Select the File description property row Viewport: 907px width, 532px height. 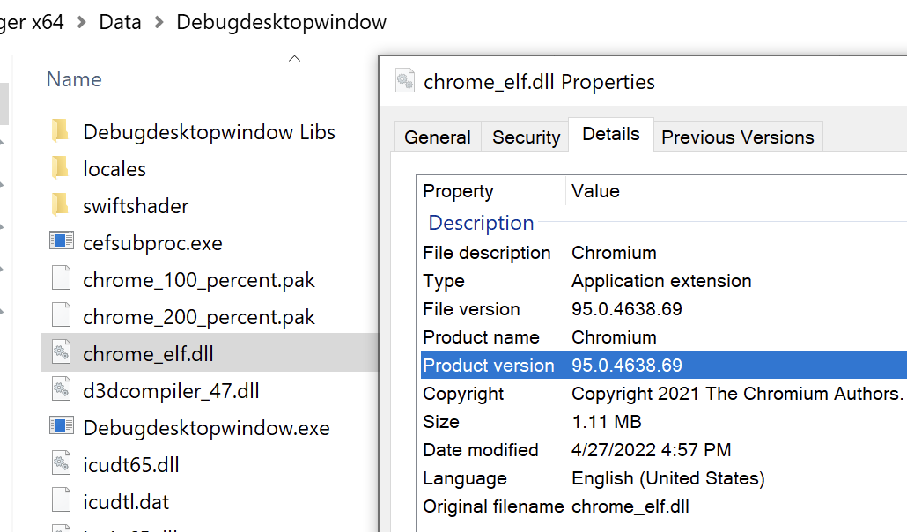click(663, 253)
